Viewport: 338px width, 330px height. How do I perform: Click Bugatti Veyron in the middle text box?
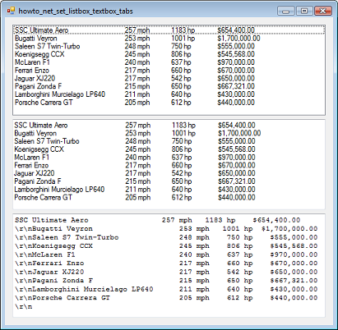pos(35,133)
